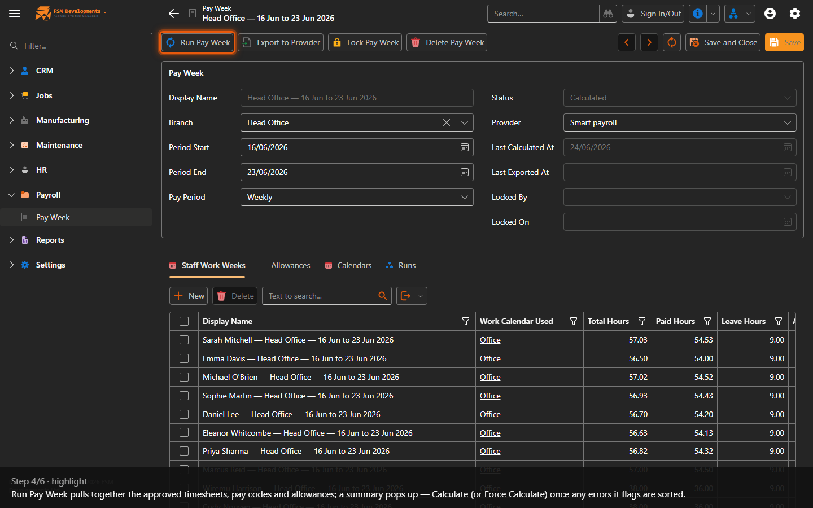Click Lock Pay Week
Viewport: 813px width, 508px height.
point(365,42)
